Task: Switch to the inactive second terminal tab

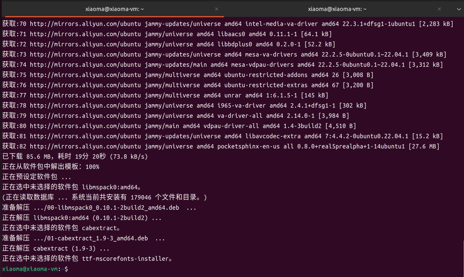Action: pyautogui.click(x=337, y=9)
